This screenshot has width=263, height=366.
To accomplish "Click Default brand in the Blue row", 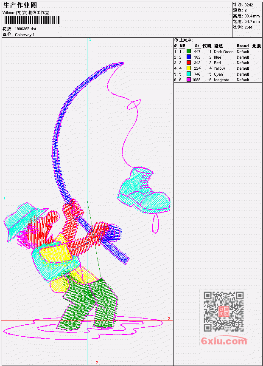I will pos(243,57).
